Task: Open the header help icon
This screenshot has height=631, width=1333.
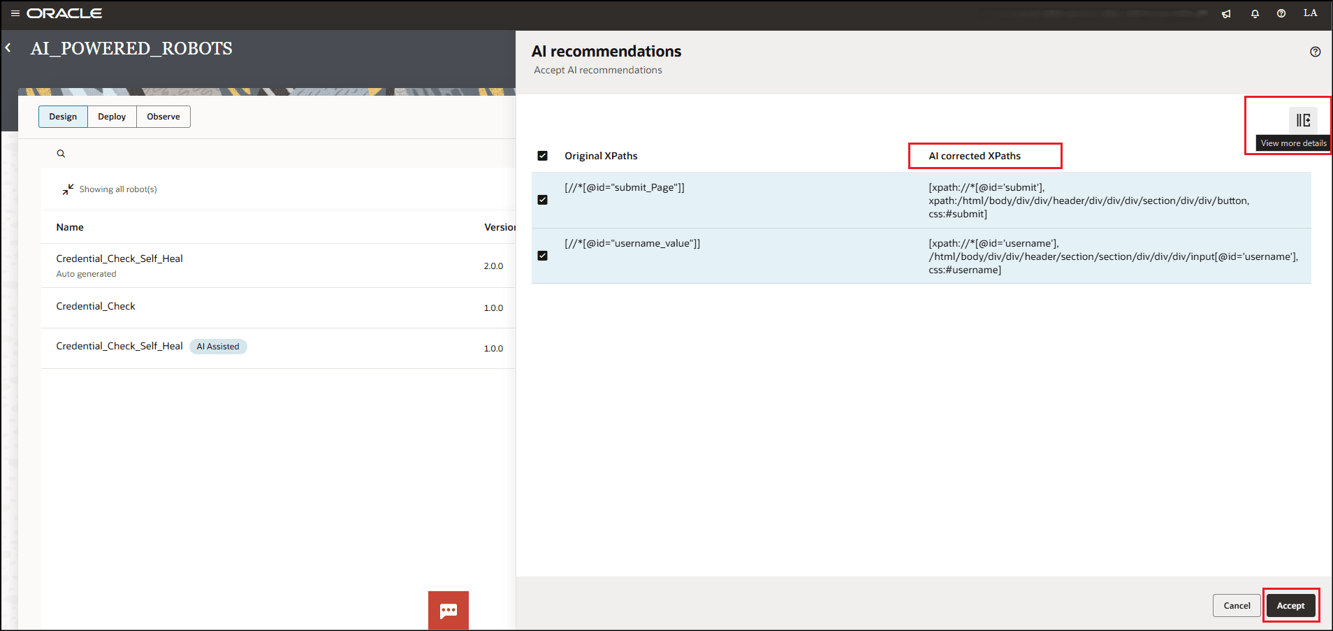Action: [1281, 13]
